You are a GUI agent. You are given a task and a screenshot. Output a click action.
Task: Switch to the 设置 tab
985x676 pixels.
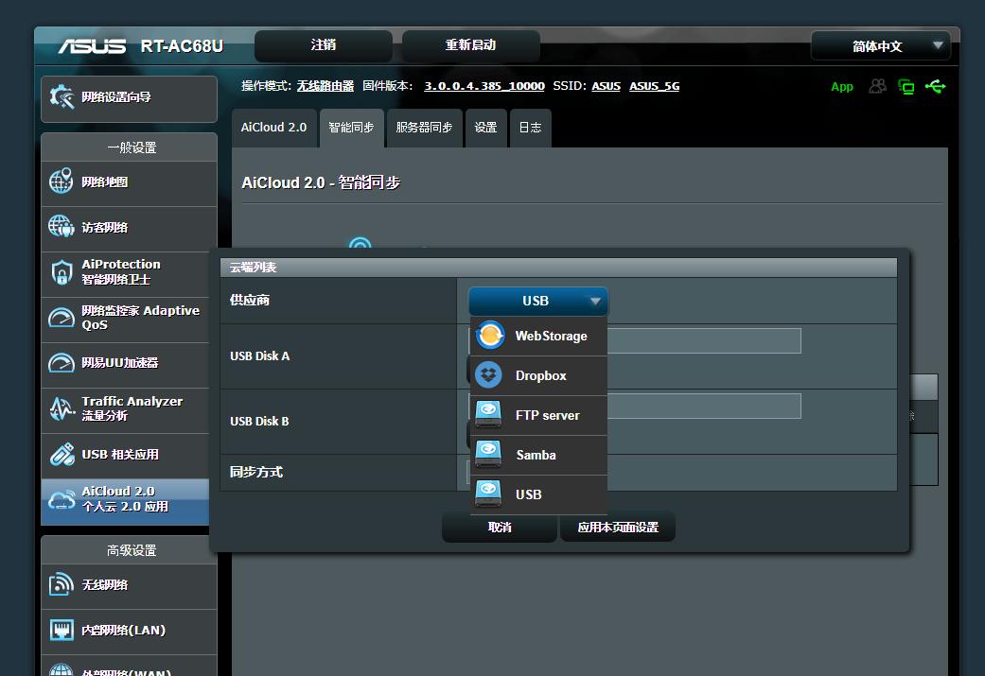485,128
